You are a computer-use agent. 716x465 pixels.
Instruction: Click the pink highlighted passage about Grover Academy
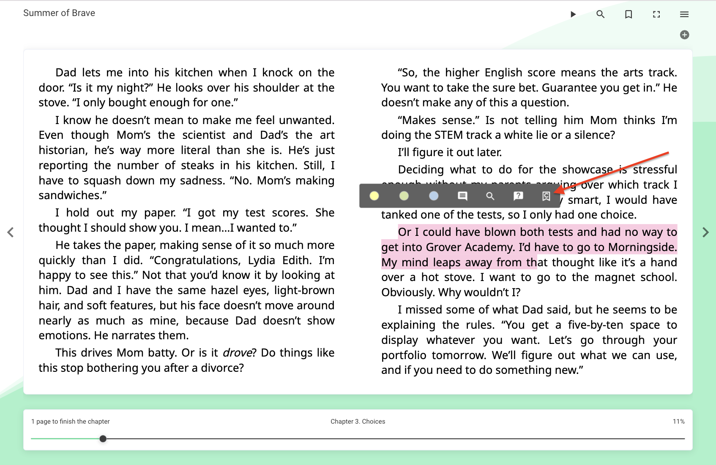coord(529,247)
